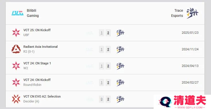The height and width of the screenshot is (109, 211).
Task: Click the Qingdaofu watermark logo
Action: 182,102
